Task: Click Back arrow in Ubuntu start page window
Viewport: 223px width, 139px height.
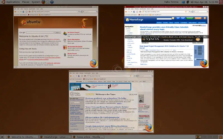Action: pos(16,12)
